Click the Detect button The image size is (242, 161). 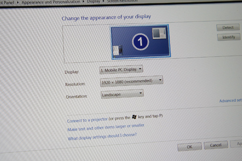point(228,27)
